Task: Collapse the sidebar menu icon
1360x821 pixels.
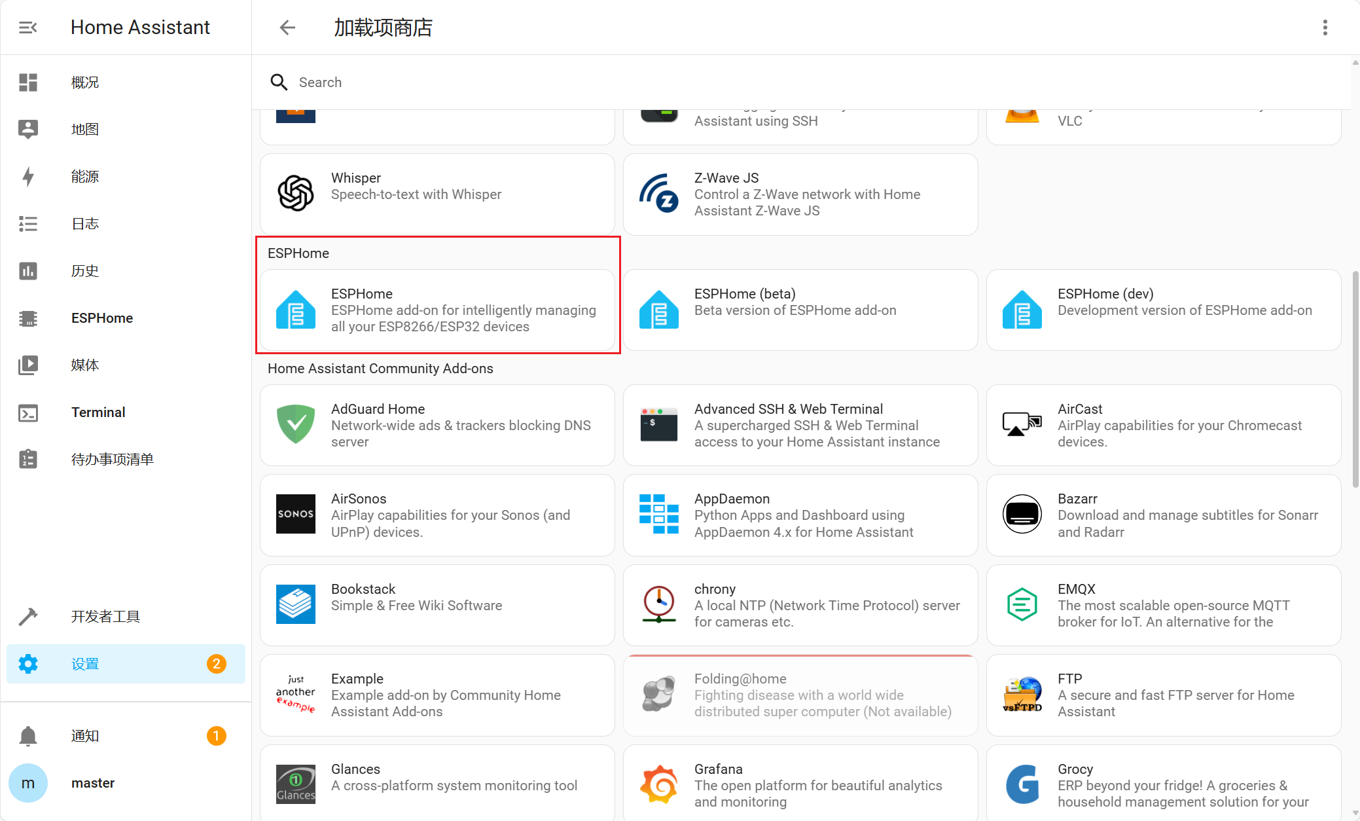Action: (x=27, y=27)
